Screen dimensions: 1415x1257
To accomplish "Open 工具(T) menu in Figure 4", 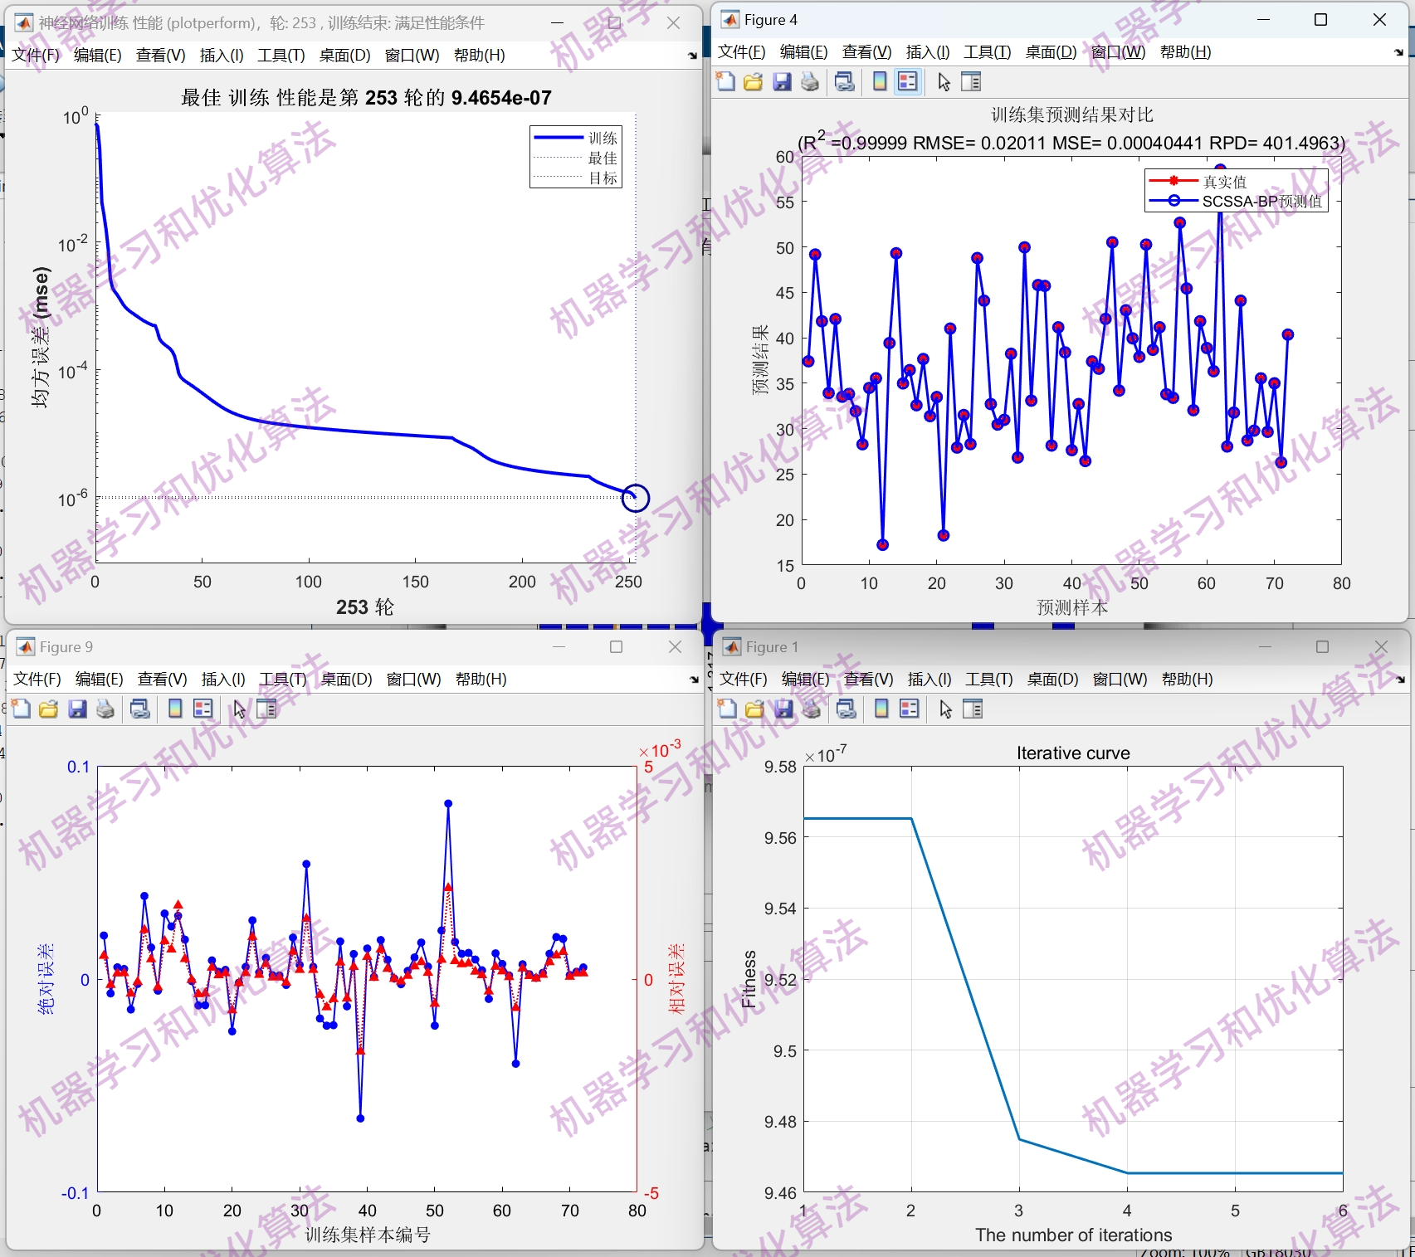I will click(988, 52).
